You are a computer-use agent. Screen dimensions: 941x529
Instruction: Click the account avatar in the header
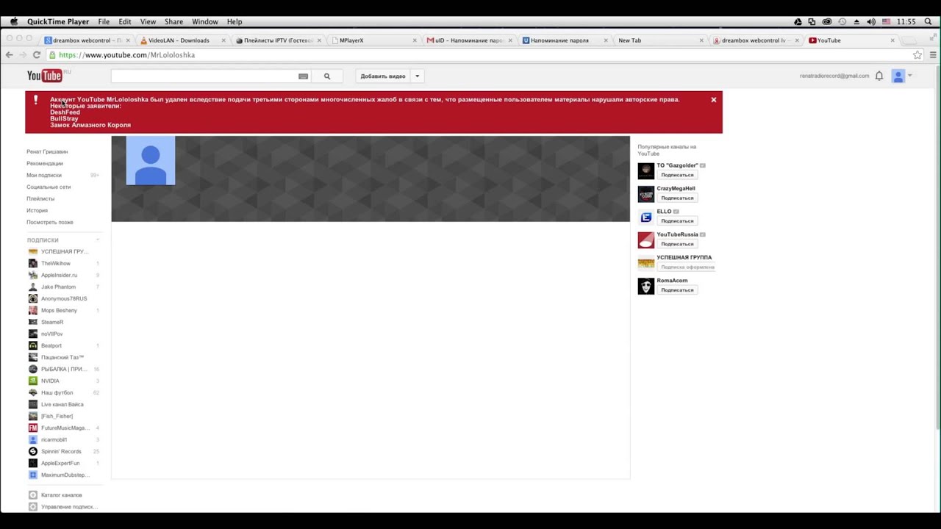pos(898,76)
